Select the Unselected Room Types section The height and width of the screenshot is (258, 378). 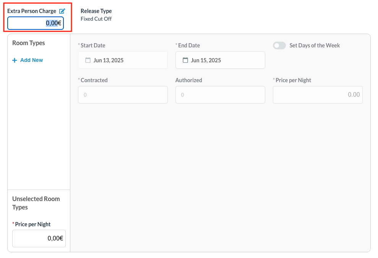click(36, 203)
